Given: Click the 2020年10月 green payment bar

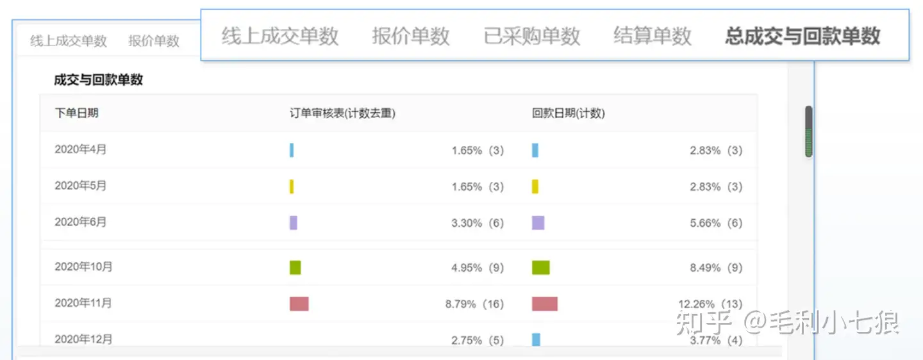Looking at the screenshot, I should pos(541,268).
